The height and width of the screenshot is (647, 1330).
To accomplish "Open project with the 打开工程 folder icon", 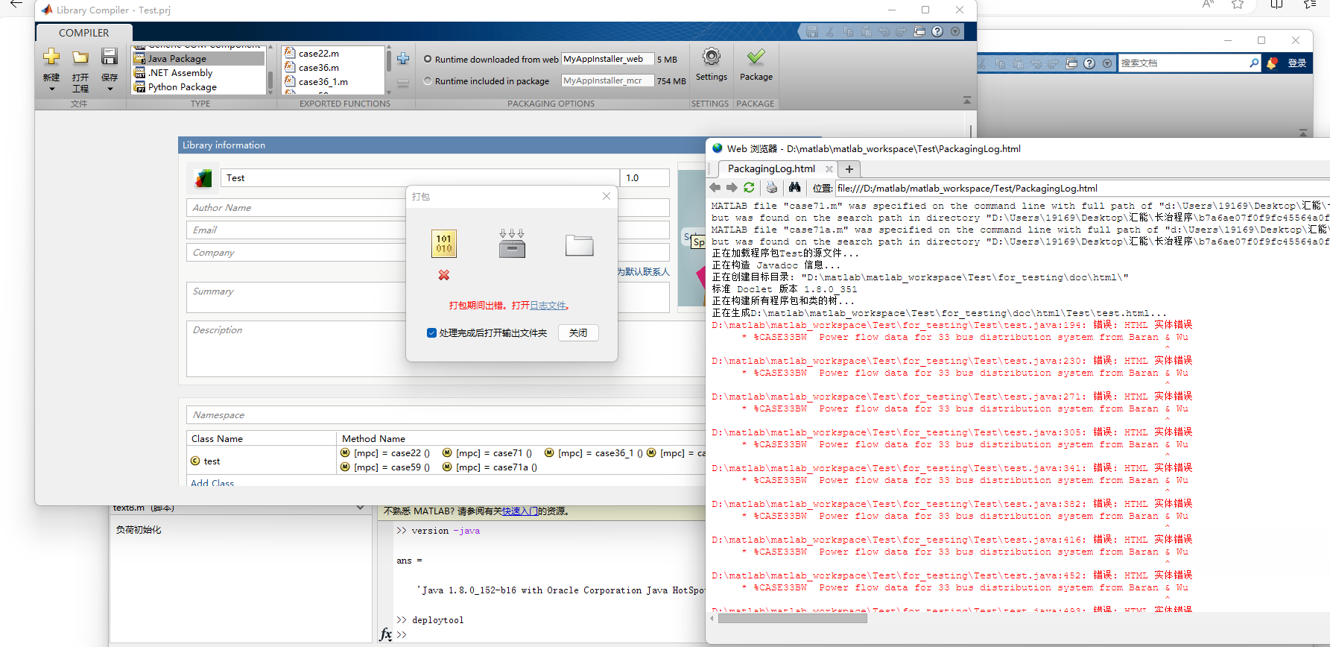I will (80, 57).
